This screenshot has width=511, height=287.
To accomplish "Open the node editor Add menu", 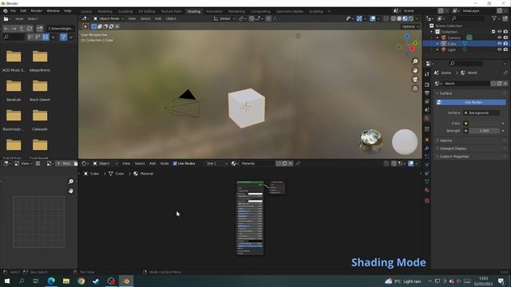I will tap(153, 163).
